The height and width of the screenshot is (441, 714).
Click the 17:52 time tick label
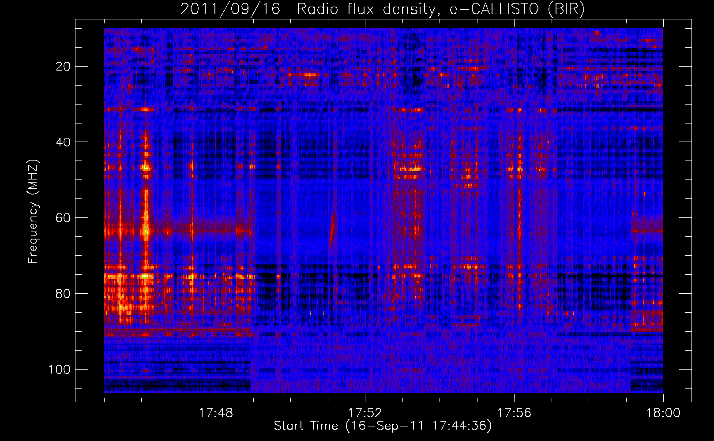[x=365, y=413]
